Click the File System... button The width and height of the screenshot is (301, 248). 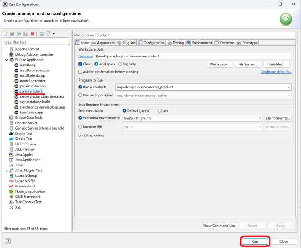248,65
